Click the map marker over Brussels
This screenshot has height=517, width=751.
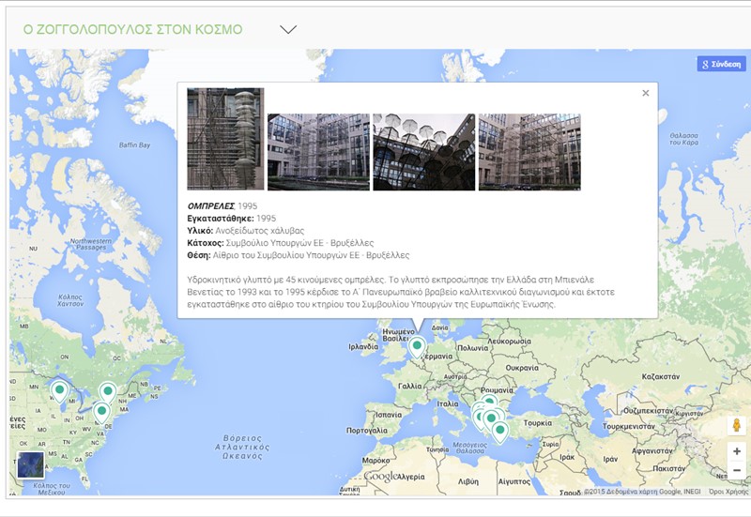click(x=418, y=346)
